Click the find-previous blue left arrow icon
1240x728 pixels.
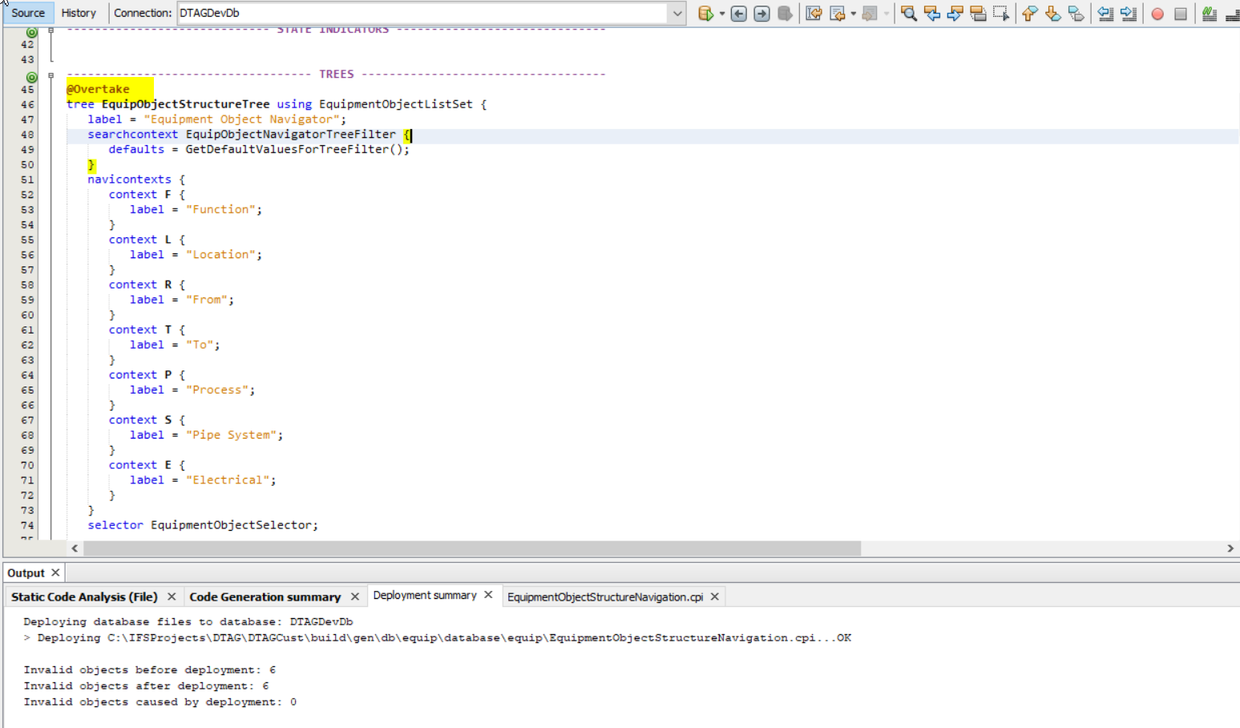click(932, 14)
